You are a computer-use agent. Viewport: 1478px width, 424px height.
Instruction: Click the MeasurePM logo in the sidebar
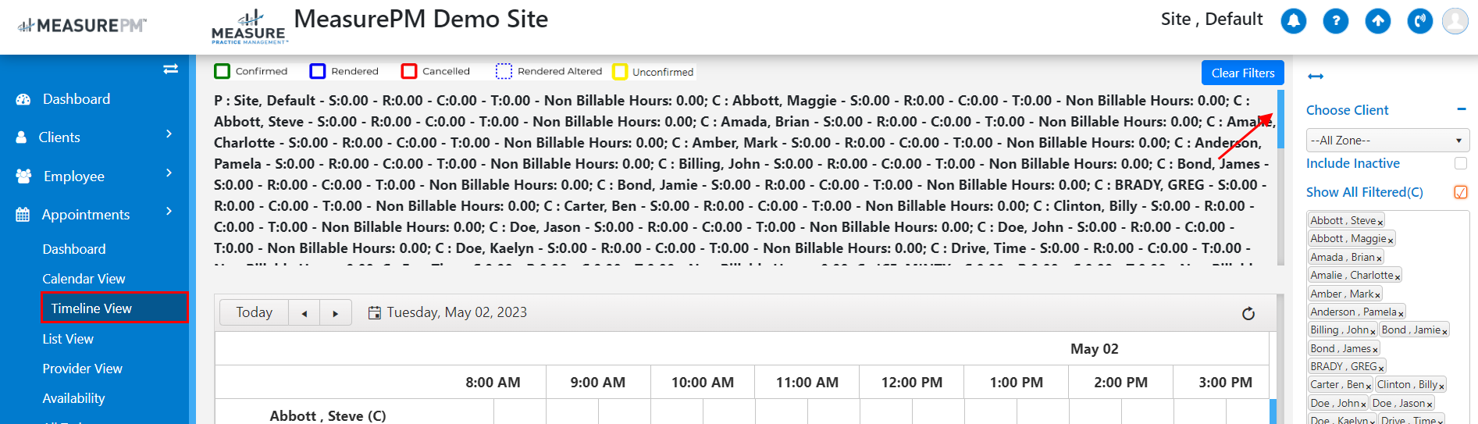(x=82, y=26)
